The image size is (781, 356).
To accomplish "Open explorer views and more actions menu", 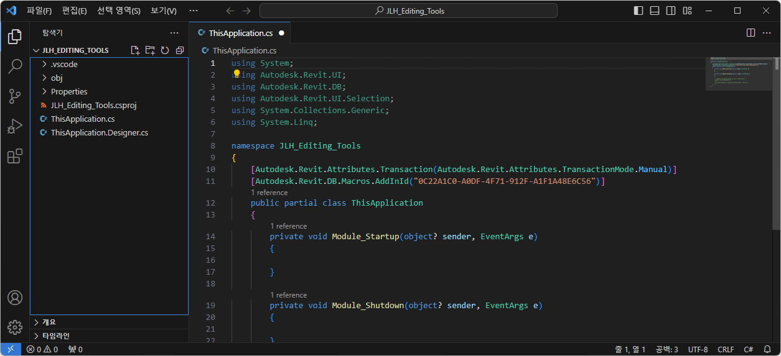I will pos(174,33).
